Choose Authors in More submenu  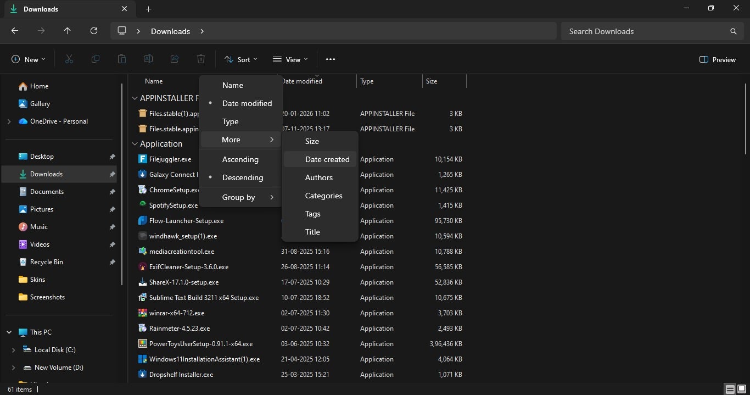pos(320,177)
